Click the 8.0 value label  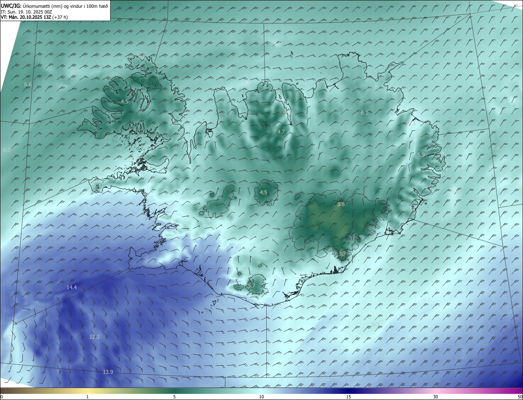[x=7, y=150]
